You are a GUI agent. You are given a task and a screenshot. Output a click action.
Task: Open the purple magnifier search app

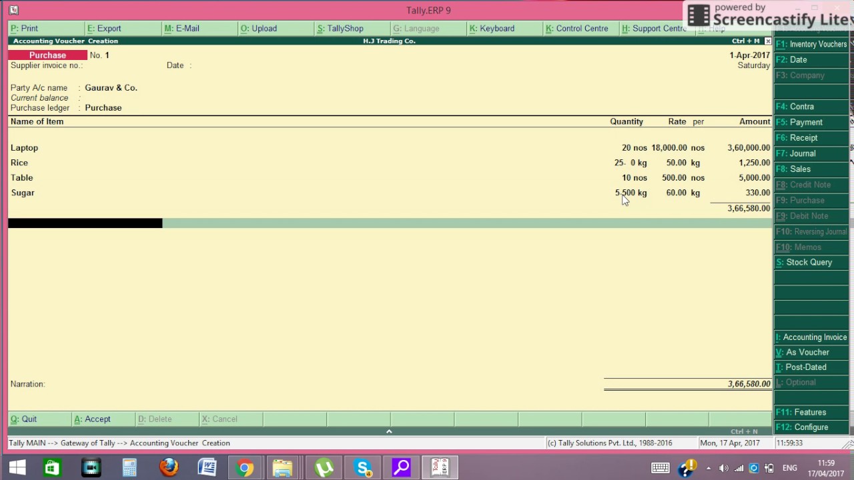402,468
